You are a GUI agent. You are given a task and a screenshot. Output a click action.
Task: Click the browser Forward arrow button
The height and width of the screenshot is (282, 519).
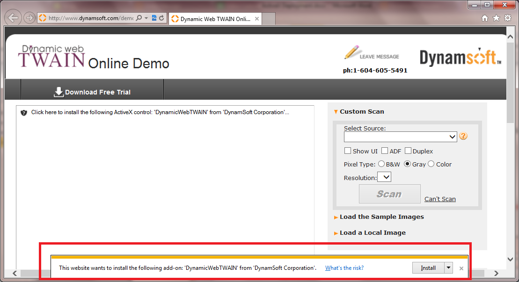tap(29, 18)
